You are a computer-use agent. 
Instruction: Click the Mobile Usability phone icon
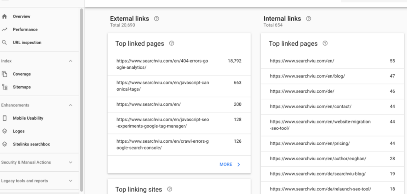point(5,118)
